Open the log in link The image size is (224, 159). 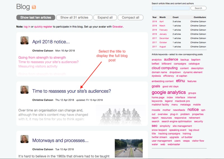click(27, 27)
